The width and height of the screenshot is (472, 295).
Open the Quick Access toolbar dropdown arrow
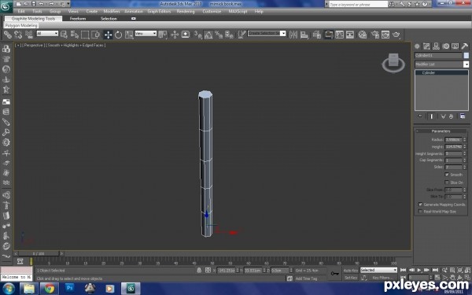(68, 4)
